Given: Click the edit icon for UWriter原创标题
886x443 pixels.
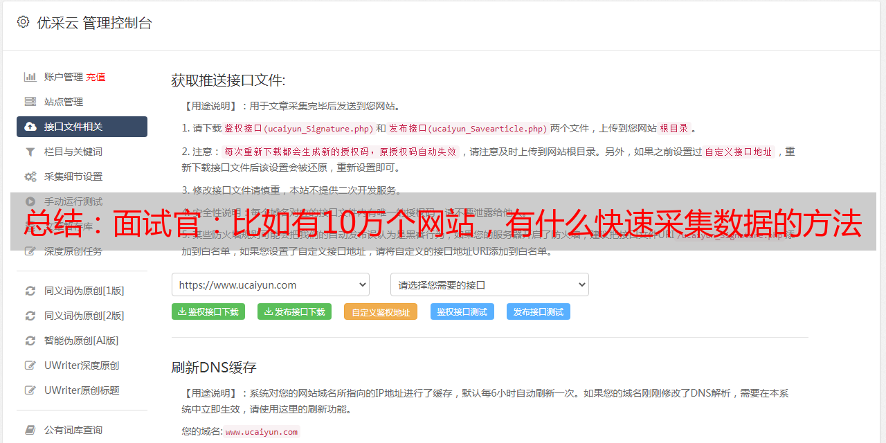Looking at the screenshot, I should [30, 390].
